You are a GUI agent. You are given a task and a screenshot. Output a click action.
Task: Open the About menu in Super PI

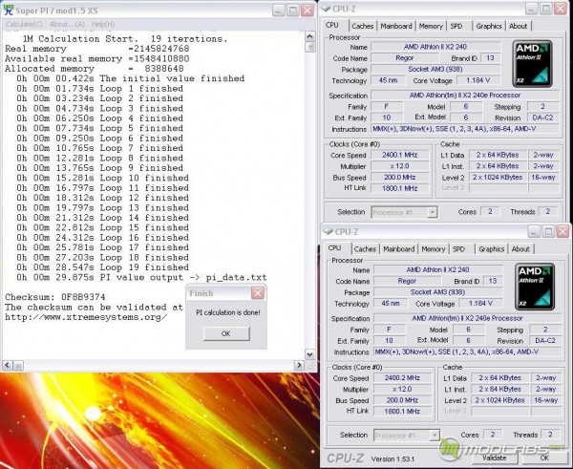[x=67, y=25]
